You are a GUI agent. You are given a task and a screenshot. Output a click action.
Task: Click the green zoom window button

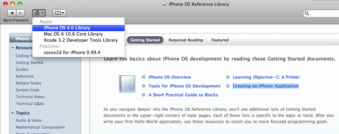pyautogui.click(x=20, y=4)
